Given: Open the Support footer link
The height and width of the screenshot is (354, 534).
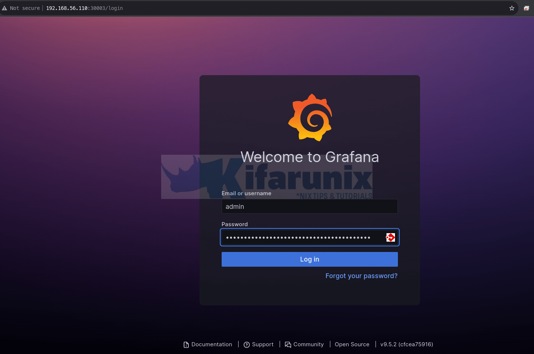Looking at the screenshot, I should (263, 344).
